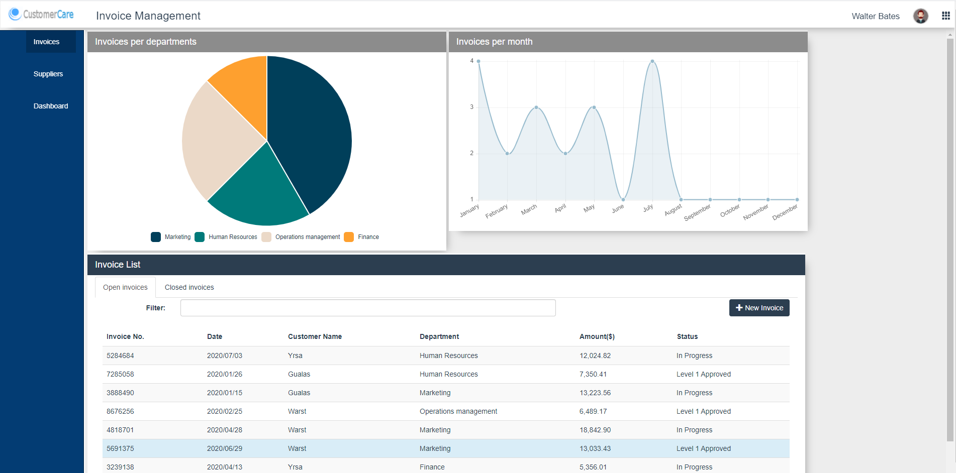Screen dimensions: 956x473
Task: Focus the Filter input field
Action: pyautogui.click(x=368, y=308)
